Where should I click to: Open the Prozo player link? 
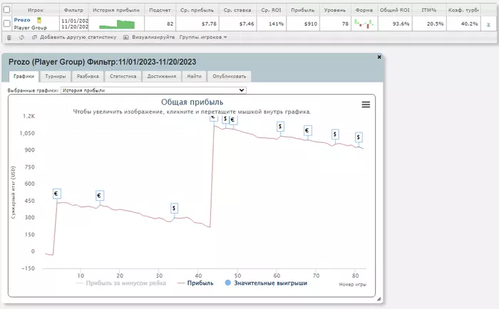(22, 20)
